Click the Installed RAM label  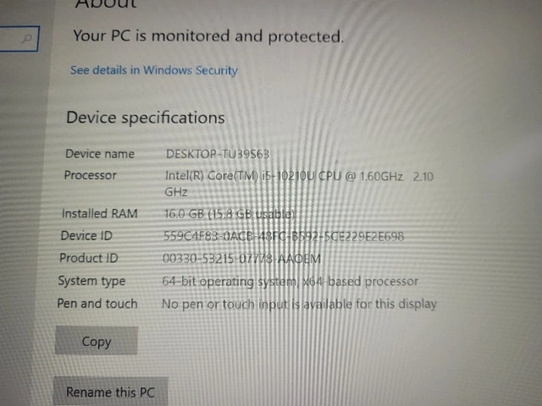point(99,213)
